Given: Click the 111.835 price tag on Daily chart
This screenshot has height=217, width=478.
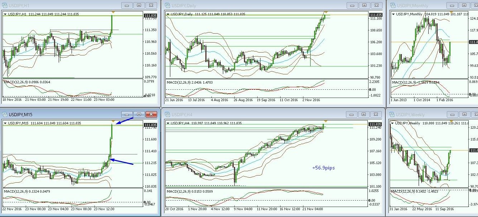Looking at the screenshot, I should (x=376, y=15).
